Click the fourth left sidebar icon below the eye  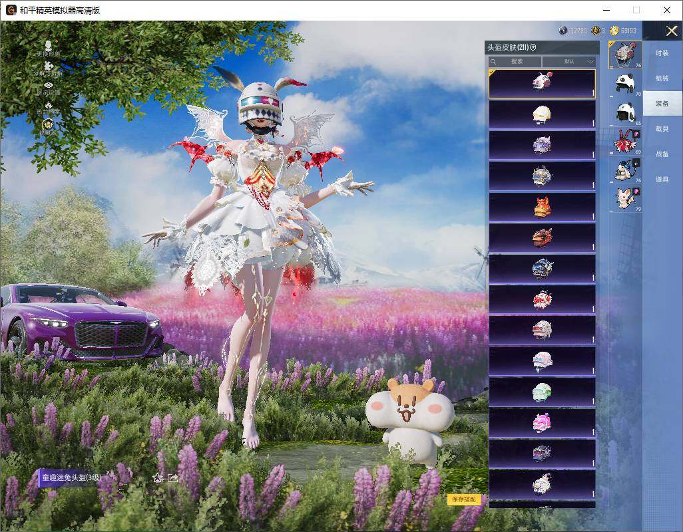(x=49, y=105)
